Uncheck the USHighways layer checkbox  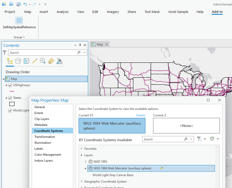coord(10,85)
